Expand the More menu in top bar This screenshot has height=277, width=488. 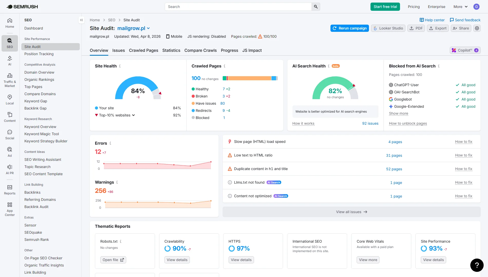(x=460, y=7)
